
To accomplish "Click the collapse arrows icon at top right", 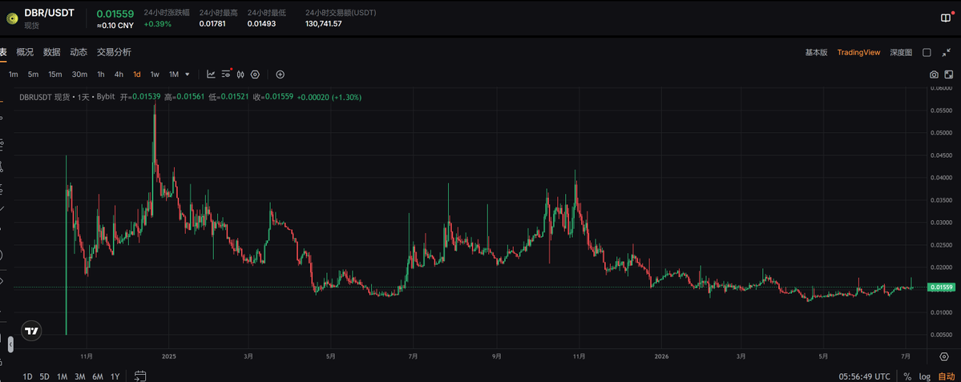I will click(x=947, y=53).
